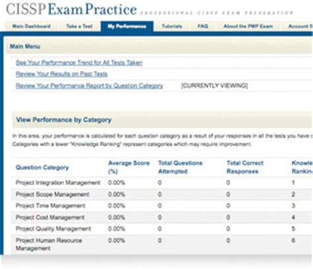Viewport: 313px width, 269px height.
Task: Click the knowledge ranking 5 for Quality Management
Action: point(293,229)
